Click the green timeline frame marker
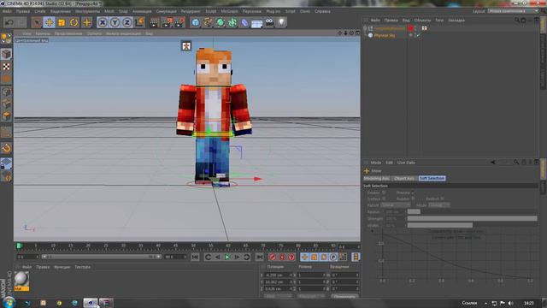This screenshot has height=308, width=547. click(x=19, y=246)
